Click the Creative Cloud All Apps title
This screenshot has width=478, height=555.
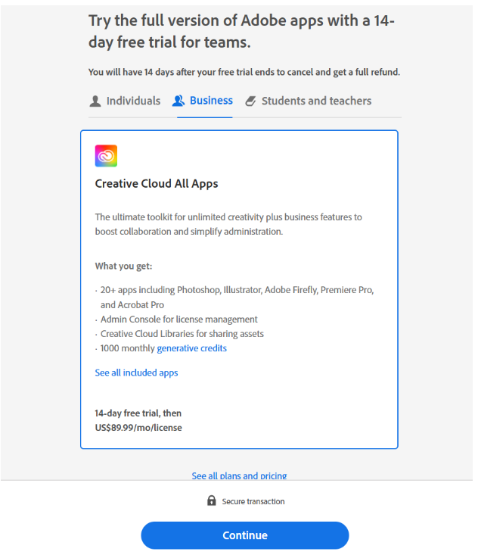pyautogui.click(x=157, y=184)
